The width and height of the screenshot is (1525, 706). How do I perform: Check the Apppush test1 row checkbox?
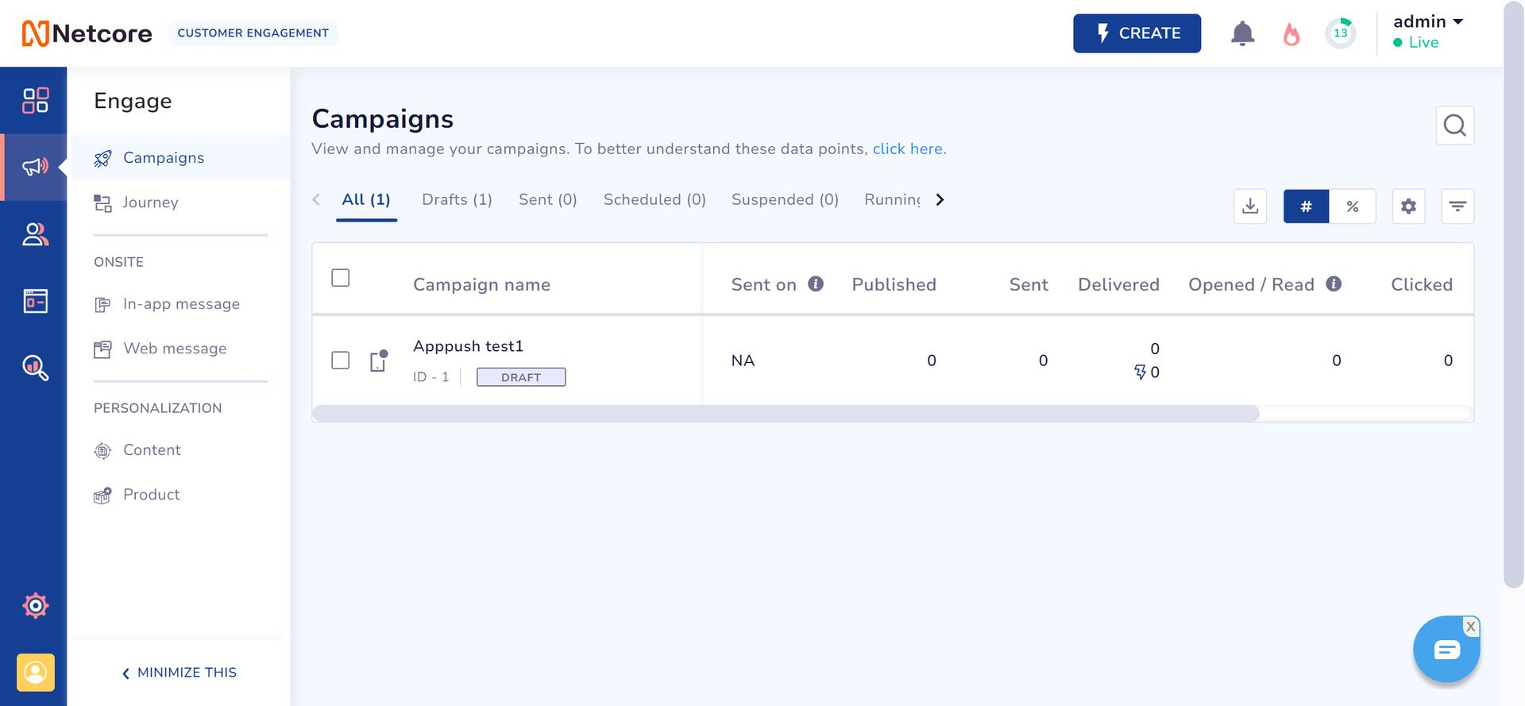pos(340,361)
